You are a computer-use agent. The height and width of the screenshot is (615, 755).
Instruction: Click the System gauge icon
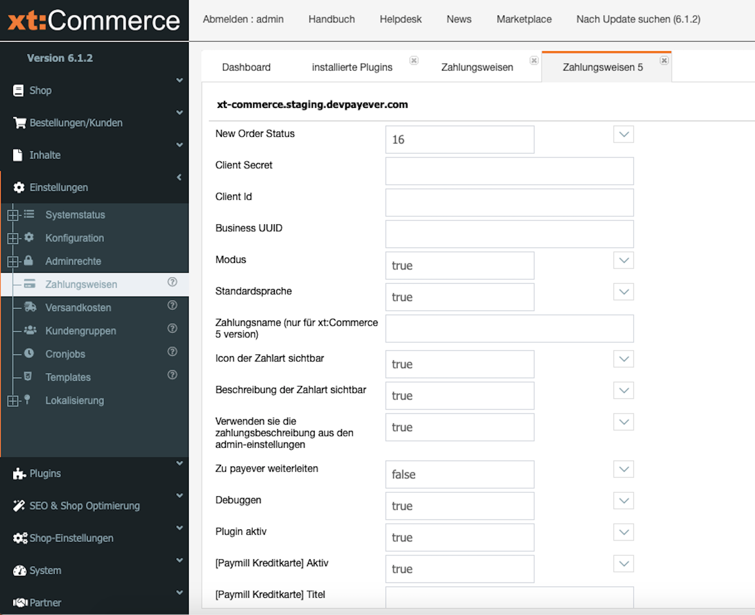20,571
